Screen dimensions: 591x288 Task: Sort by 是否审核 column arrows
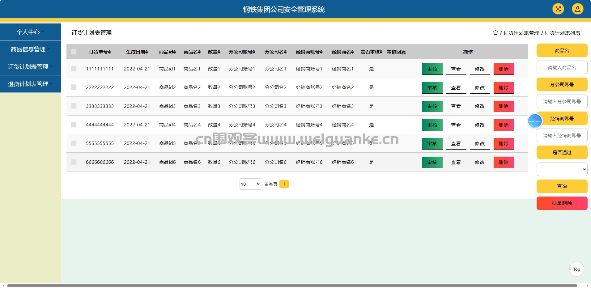pos(381,52)
